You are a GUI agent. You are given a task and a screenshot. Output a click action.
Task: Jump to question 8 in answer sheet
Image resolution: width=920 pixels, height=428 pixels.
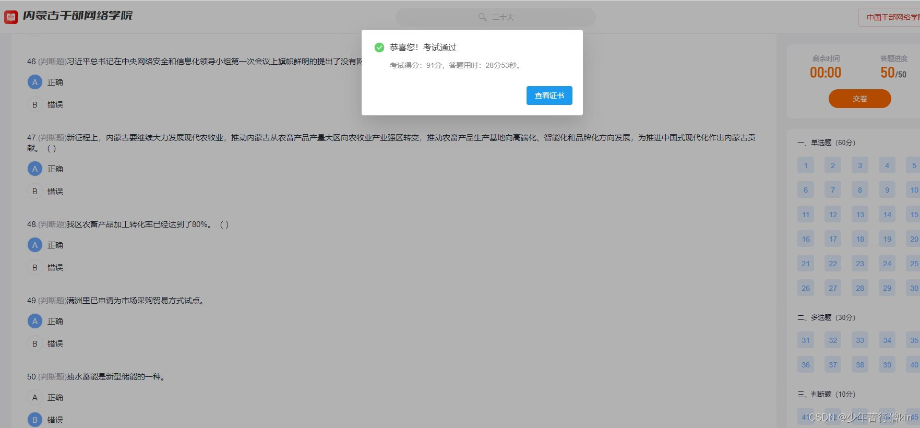860,190
